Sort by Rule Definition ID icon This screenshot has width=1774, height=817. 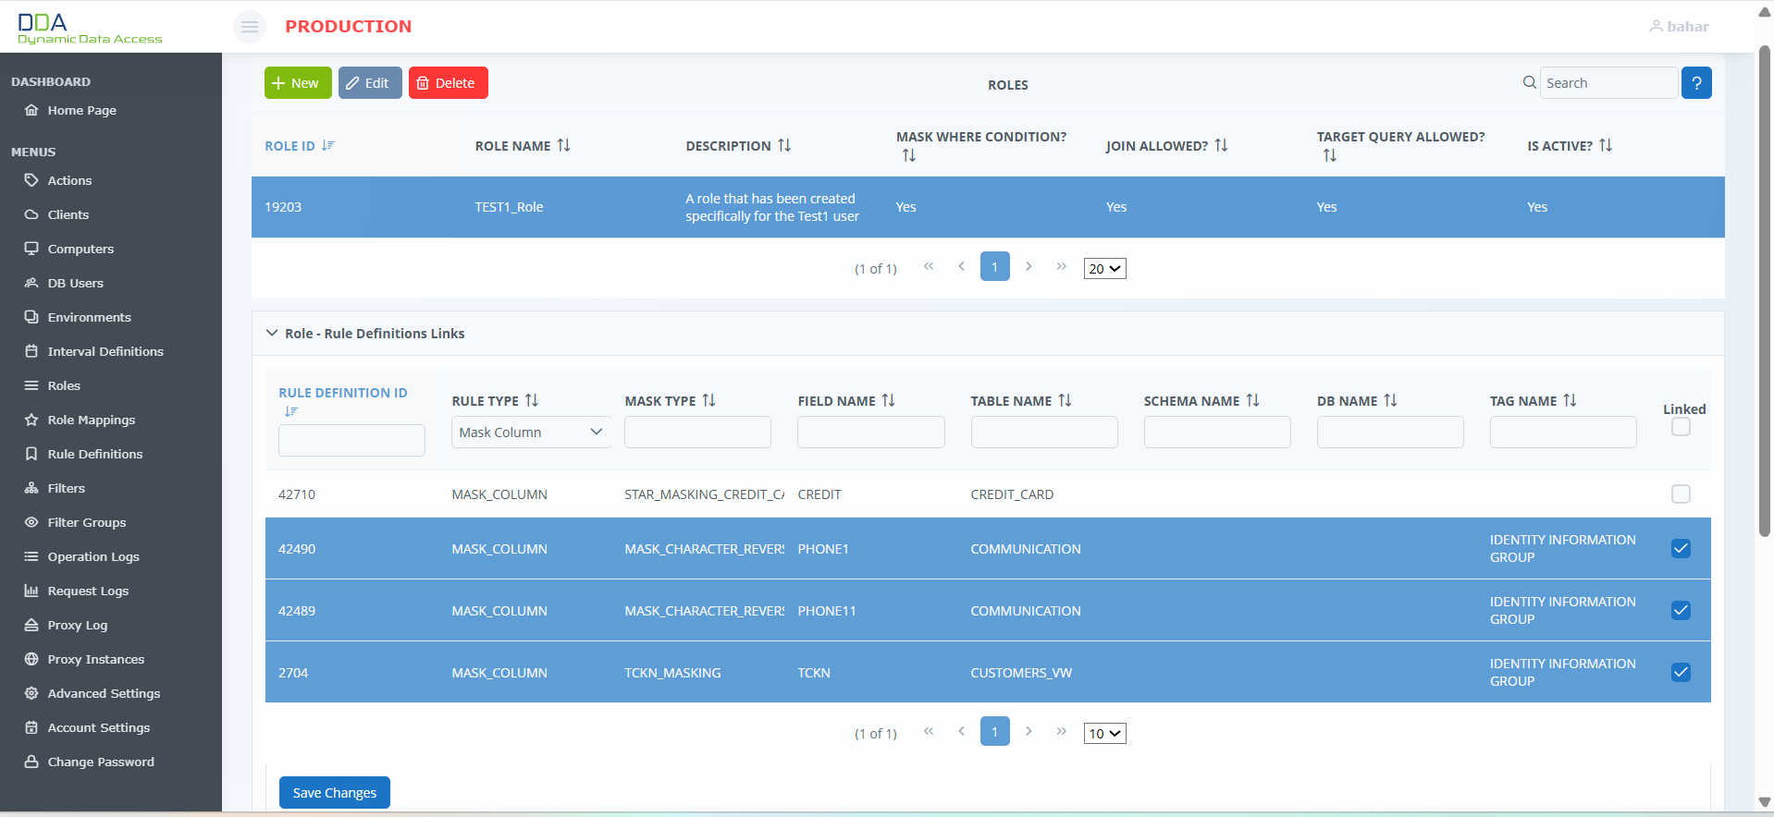click(291, 410)
